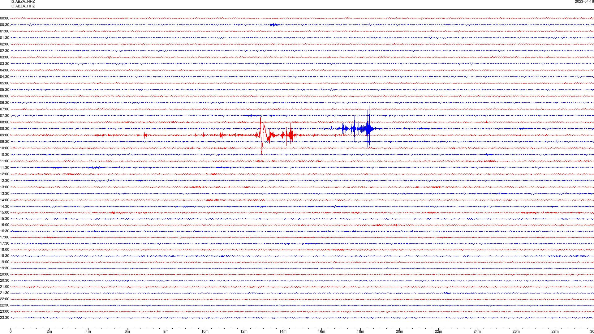
Task: Click the 00:30 time row label
Action: point(5,25)
